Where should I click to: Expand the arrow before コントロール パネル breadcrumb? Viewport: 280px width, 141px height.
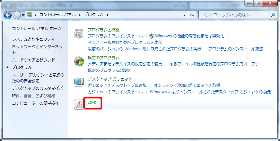[x=35, y=15]
